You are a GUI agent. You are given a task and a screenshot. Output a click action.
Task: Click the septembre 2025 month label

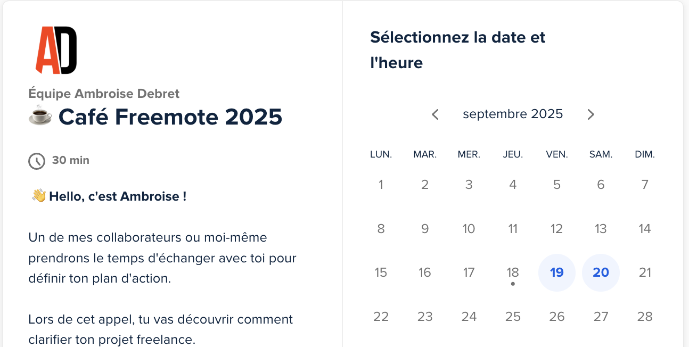coord(513,114)
